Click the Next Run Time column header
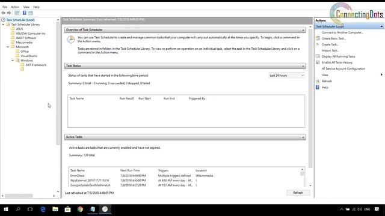Image resolution: width=385 pixels, height=216 pixels. click(x=130, y=170)
